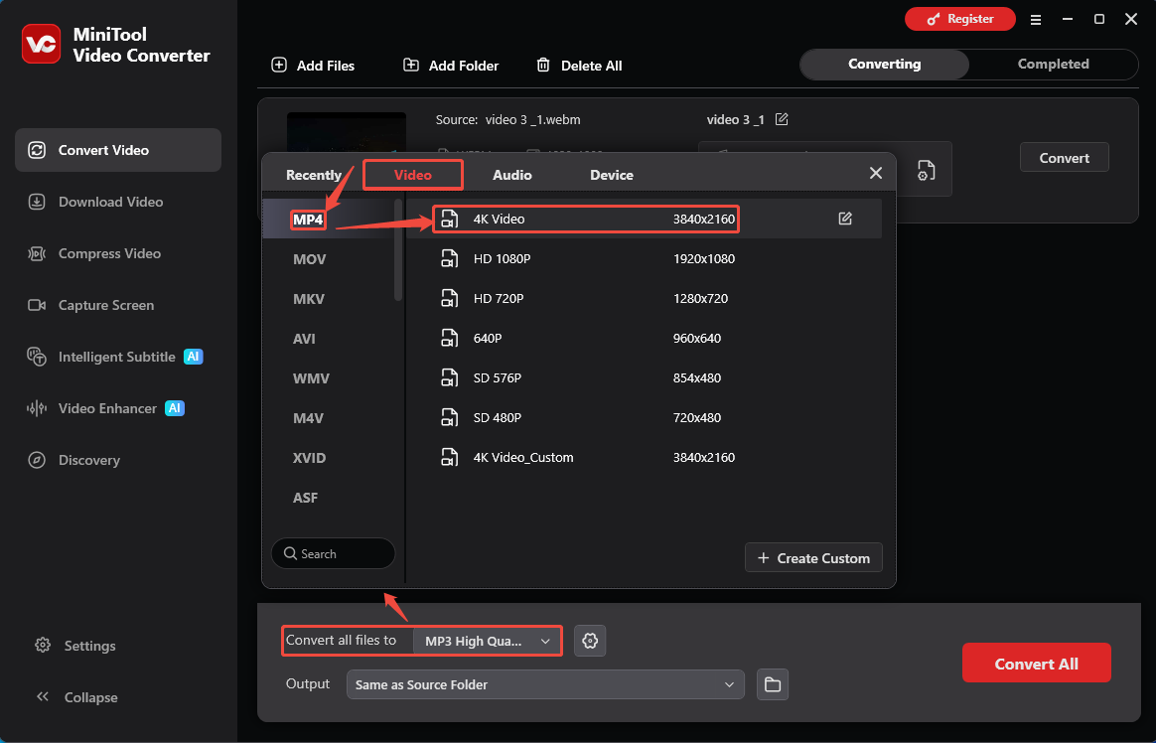Image resolution: width=1156 pixels, height=743 pixels.
Task: Click the Video Enhancer waveform icon
Action: point(36,407)
